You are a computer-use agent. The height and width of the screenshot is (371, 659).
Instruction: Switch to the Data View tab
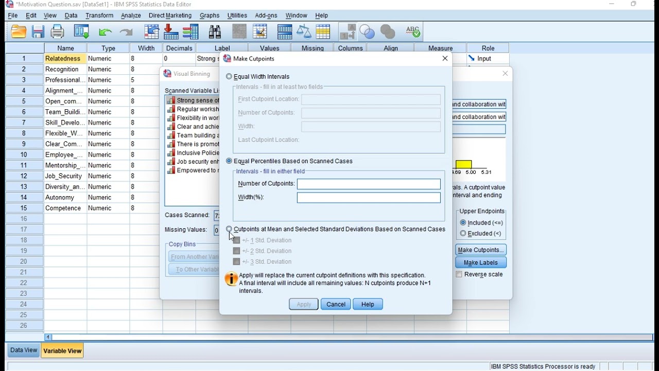pyautogui.click(x=24, y=350)
